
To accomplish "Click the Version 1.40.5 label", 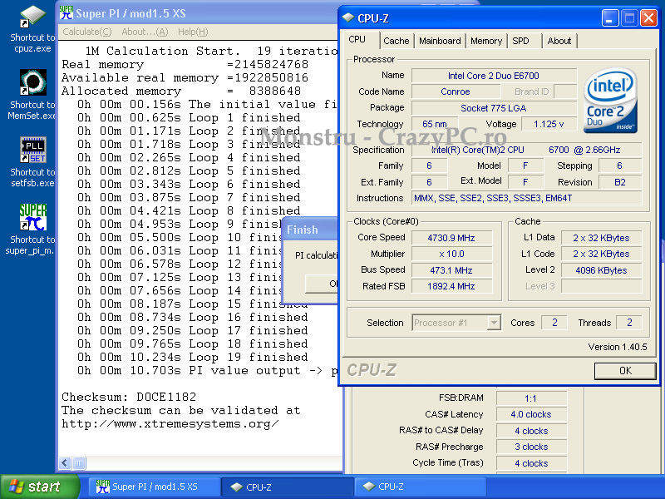I will 618,347.
